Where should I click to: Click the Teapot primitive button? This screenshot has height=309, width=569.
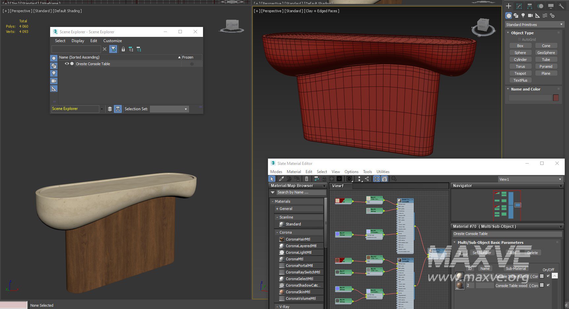pos(520,73)
